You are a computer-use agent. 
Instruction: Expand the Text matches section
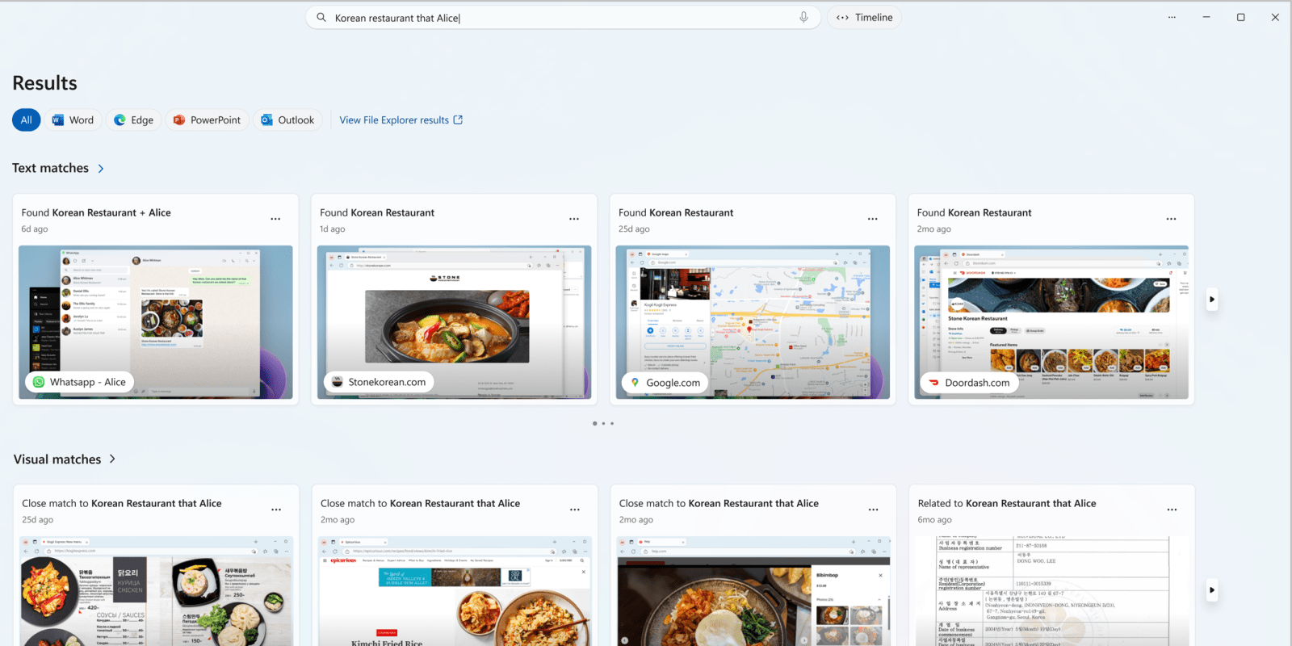click(101, 168)
